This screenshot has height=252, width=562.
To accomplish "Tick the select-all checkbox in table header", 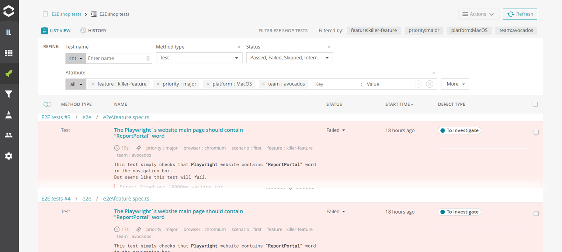I will [535, 104].
